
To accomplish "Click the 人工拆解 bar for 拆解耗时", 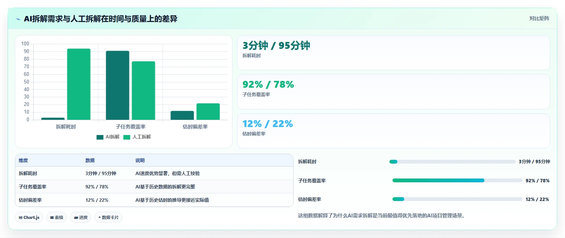I will click(x=79, y=84).
